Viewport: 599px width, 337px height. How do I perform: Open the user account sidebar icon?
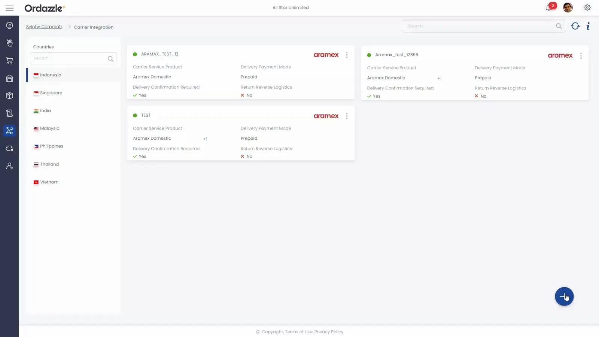9,166
